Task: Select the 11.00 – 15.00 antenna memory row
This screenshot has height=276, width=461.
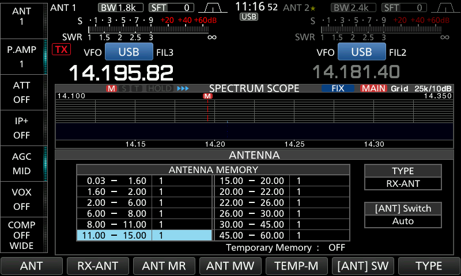Action: point(144,235)
